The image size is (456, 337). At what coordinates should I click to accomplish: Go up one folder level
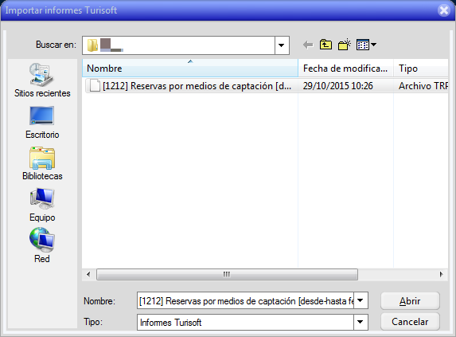325,45
